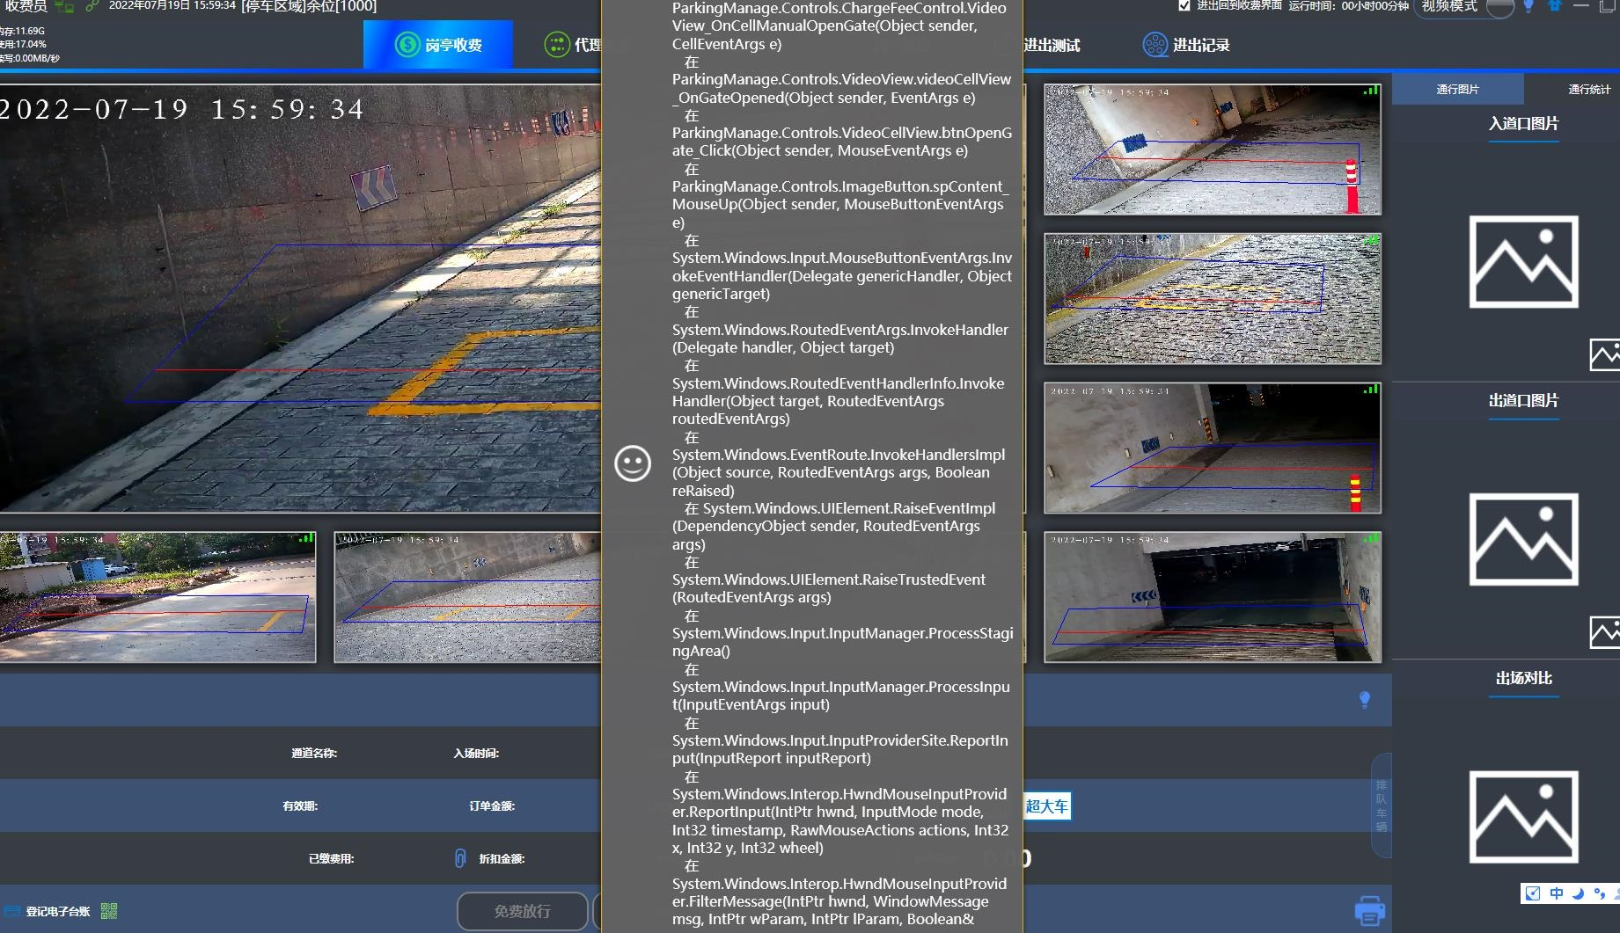Open the 岗亭收费 tab
1620x933 pixels.
pos(438,44)
